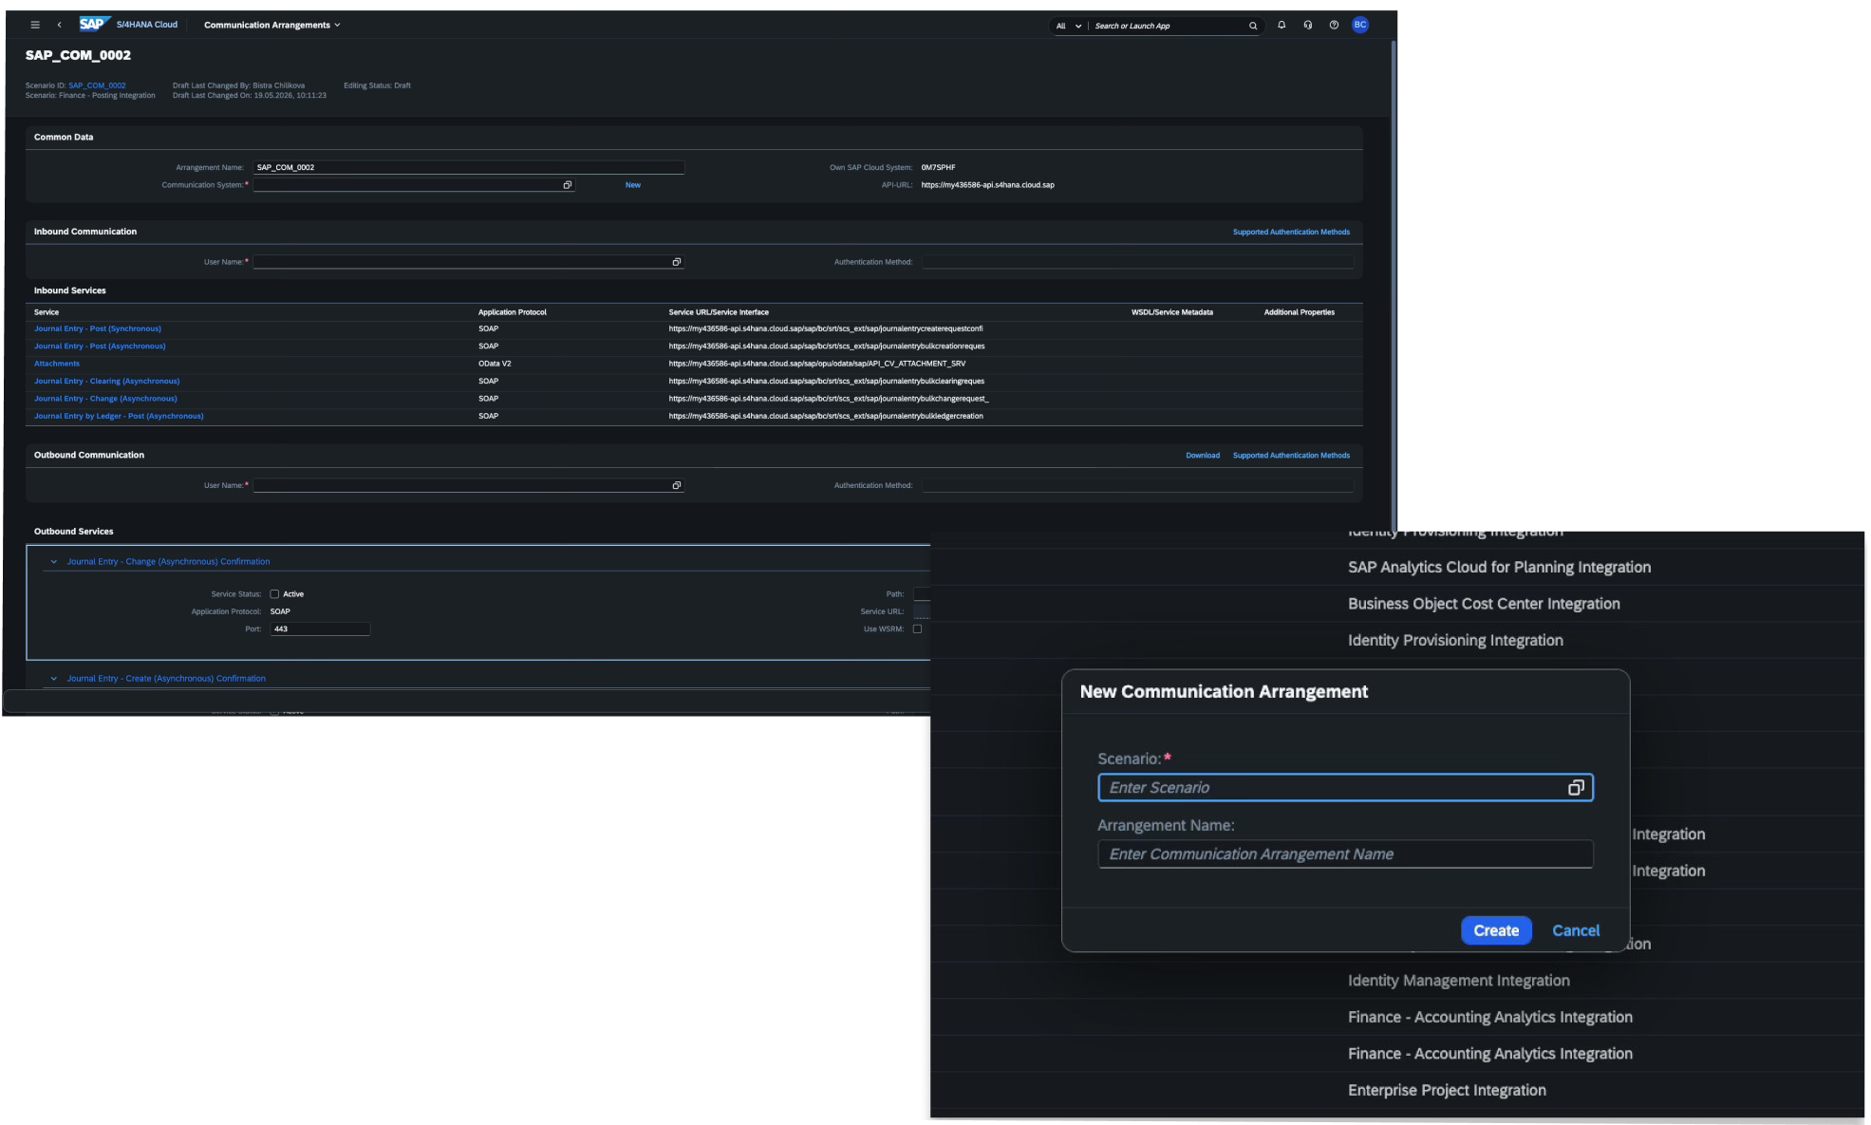
Task: Click the API-URL value my436586-api.s4hana.cloud.sap
Action: click(x=987, y=185)
